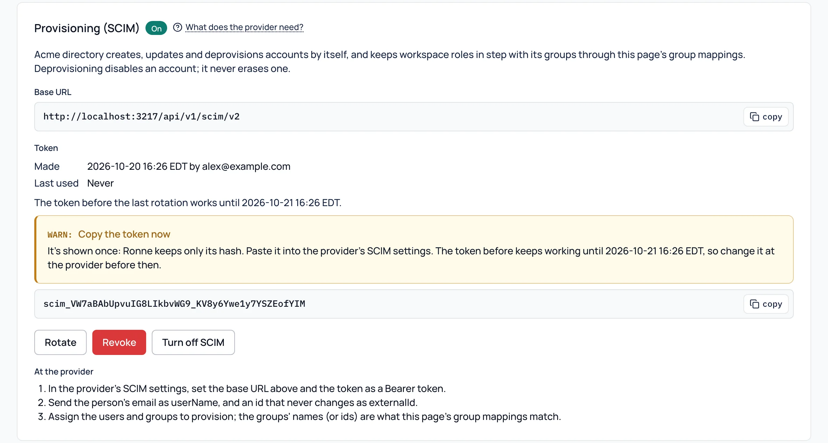Revoke the SCIM token
828x443 pixels.
(119, 342)
